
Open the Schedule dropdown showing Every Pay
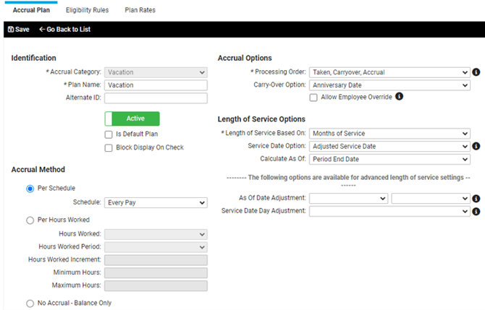coord(156,203)
